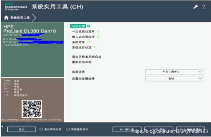
Task: Select 退出并恢复系统启动
Action: [86, 57]
